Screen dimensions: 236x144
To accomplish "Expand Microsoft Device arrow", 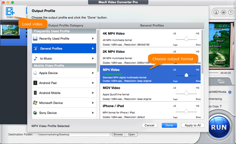I will click(93, 103).
